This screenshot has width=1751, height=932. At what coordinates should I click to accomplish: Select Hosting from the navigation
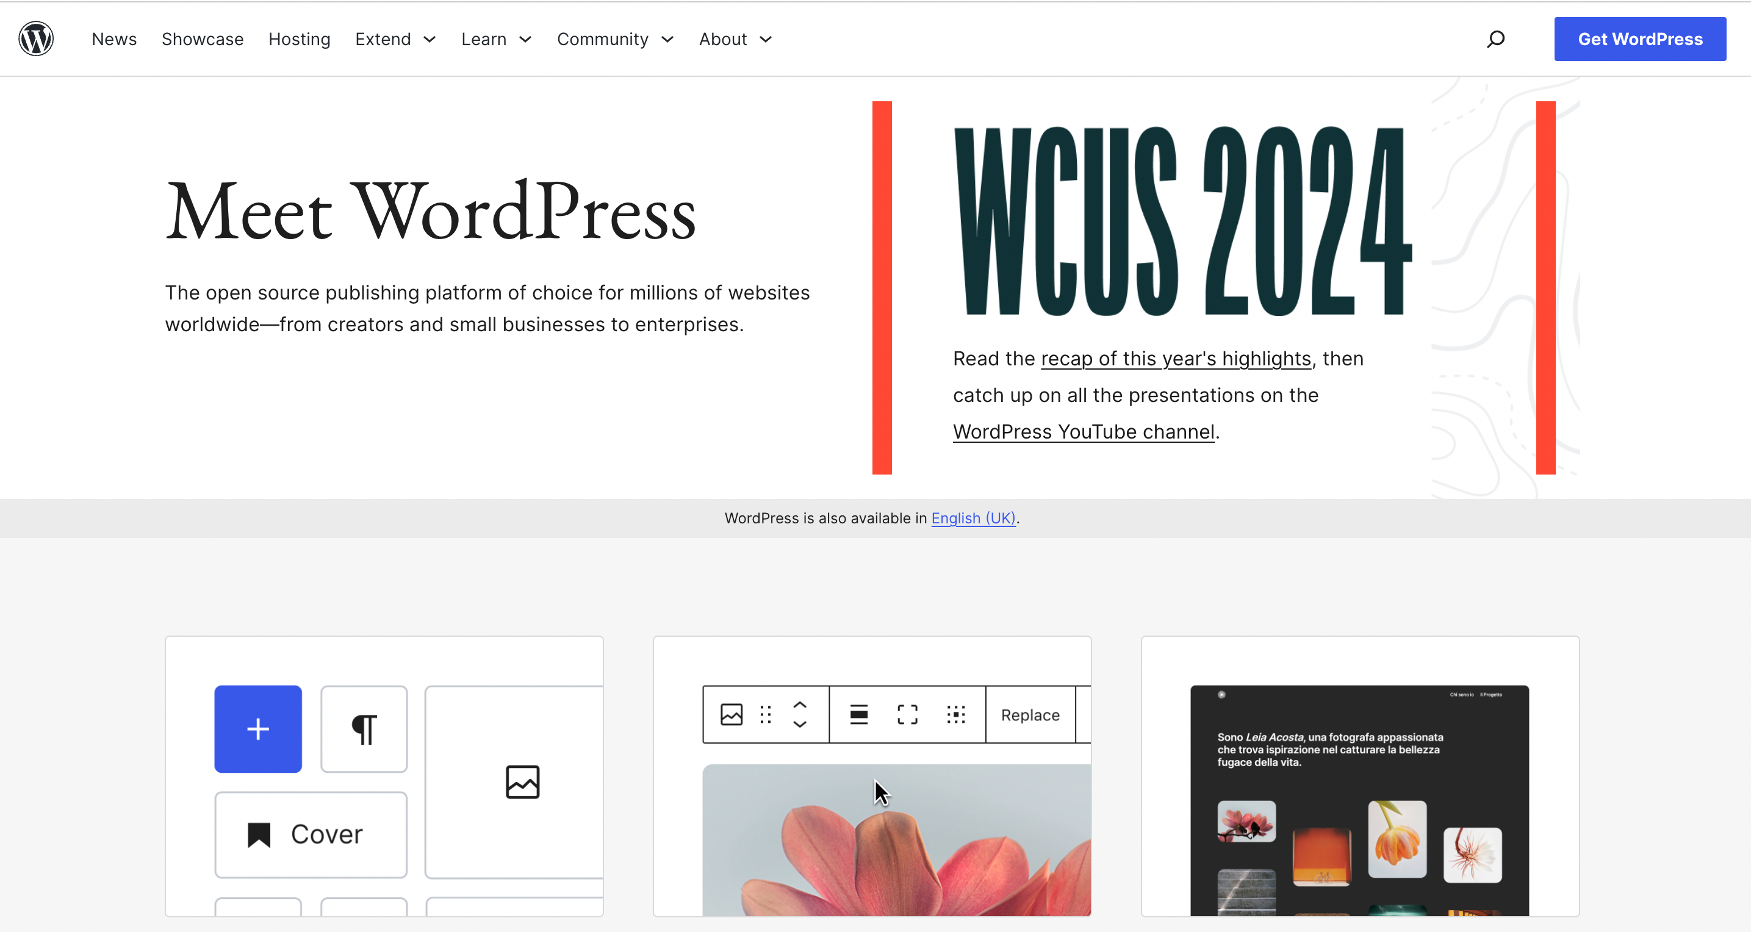click(299, 39)
